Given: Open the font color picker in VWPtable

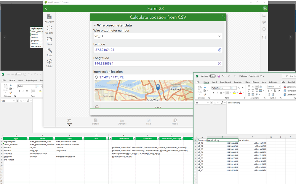Looking at the screenshot, I should (243, 93).
